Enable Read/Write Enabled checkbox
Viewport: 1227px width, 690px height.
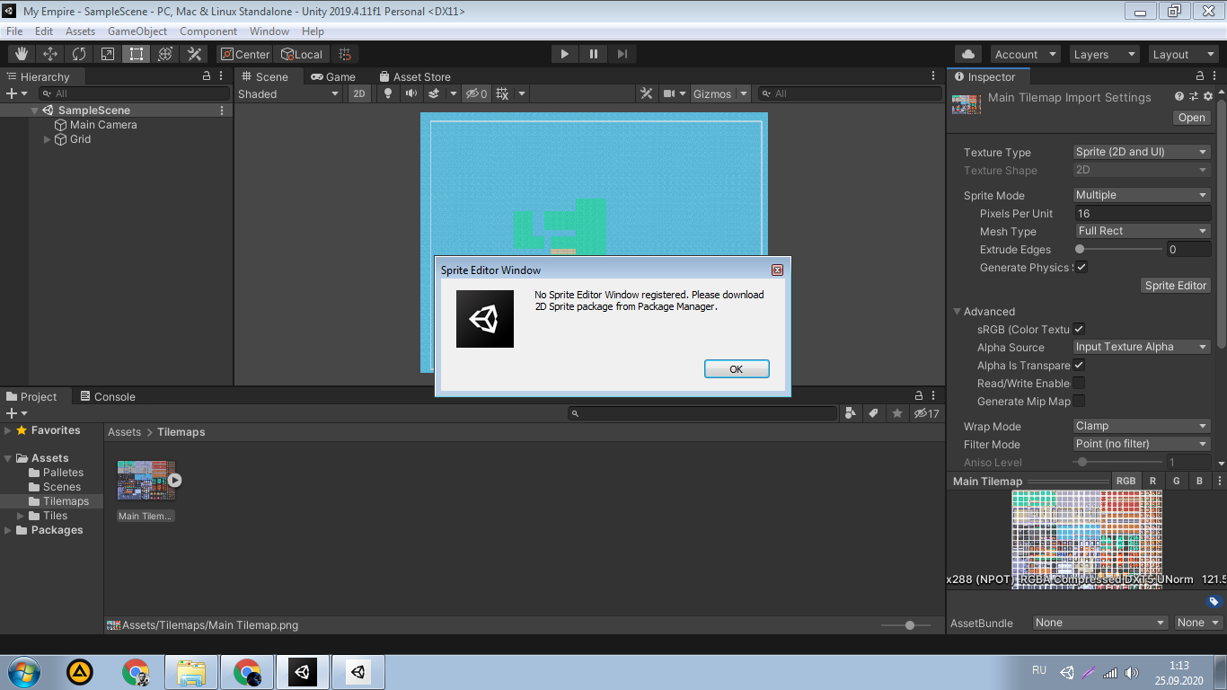click(1079, 383)
